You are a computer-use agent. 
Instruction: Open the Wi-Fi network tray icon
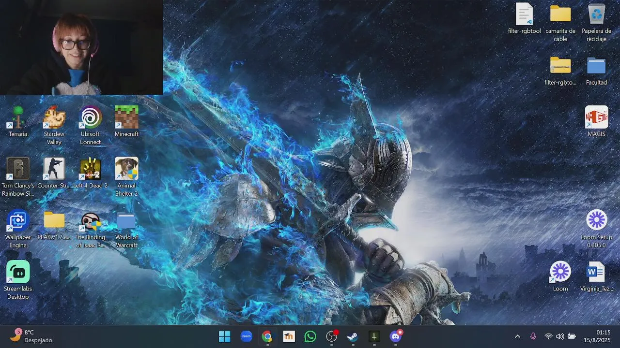pyautogui.click(x=548, y=336)
